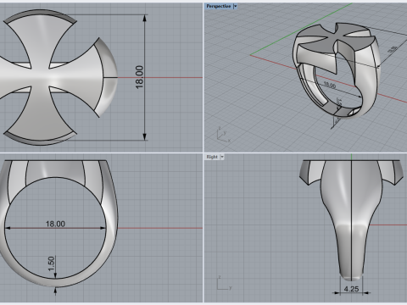Click the world axes icon in Perspective viewport
This screenshot has width=407, height=305.
[223, 134]
